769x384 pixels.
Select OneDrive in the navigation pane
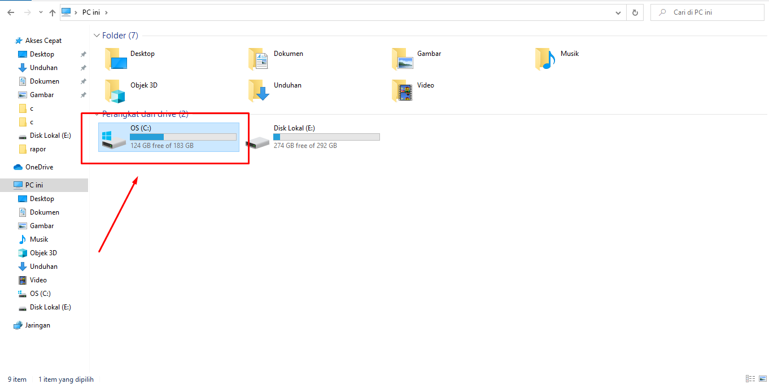coord(39,167)
